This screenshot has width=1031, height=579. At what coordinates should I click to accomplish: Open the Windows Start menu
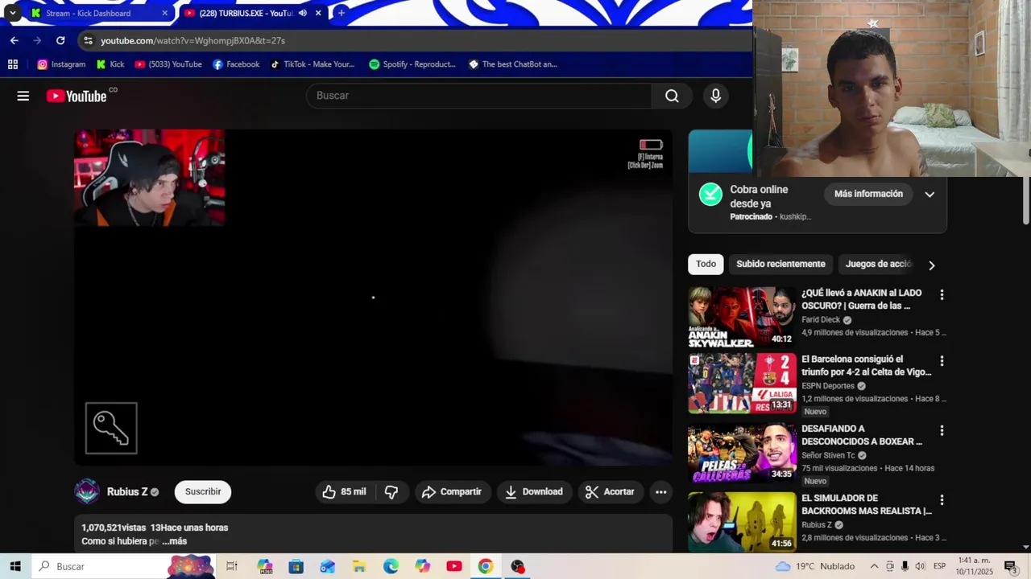[15, 566]
